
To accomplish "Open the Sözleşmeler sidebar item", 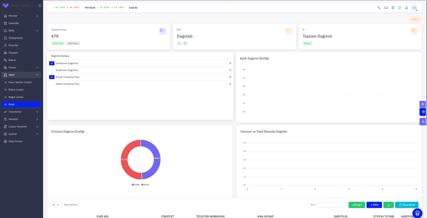I will 21,38.
